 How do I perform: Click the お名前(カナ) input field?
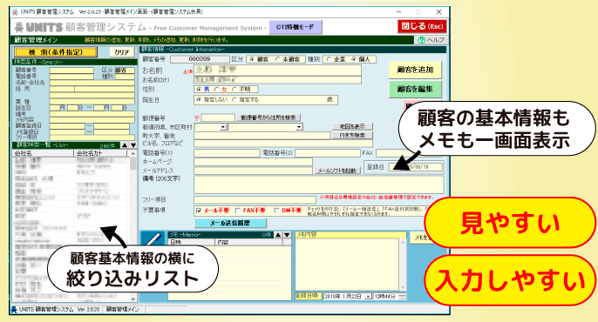pos(277,80)
